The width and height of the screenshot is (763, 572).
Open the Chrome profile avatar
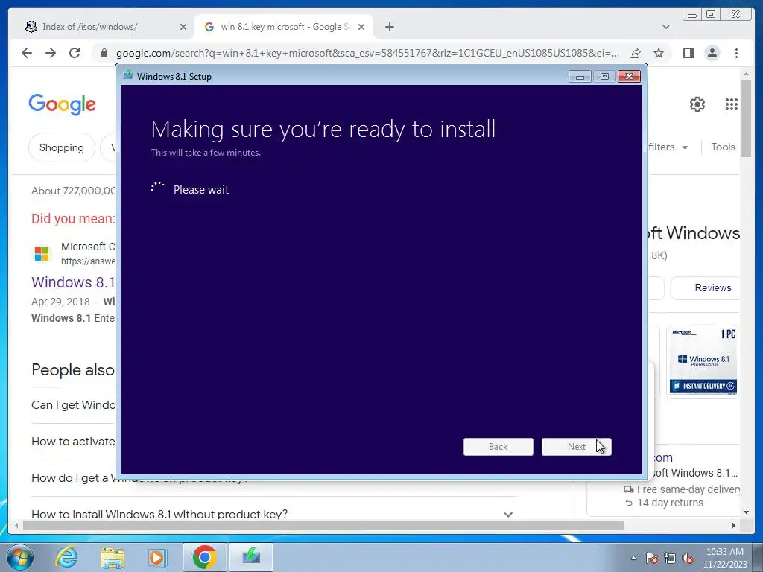point(712,53)
